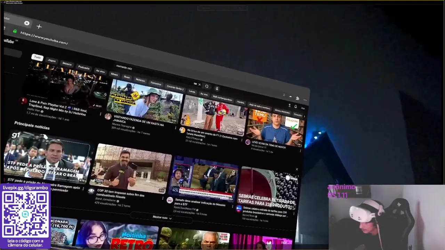Select the Podcasts filter chip
This screenshot has width=445, height=250.
[83, 67]
